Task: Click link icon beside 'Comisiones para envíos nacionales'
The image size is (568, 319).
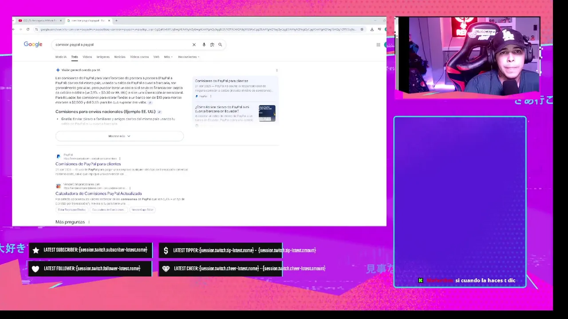Action: click(159, 112)
